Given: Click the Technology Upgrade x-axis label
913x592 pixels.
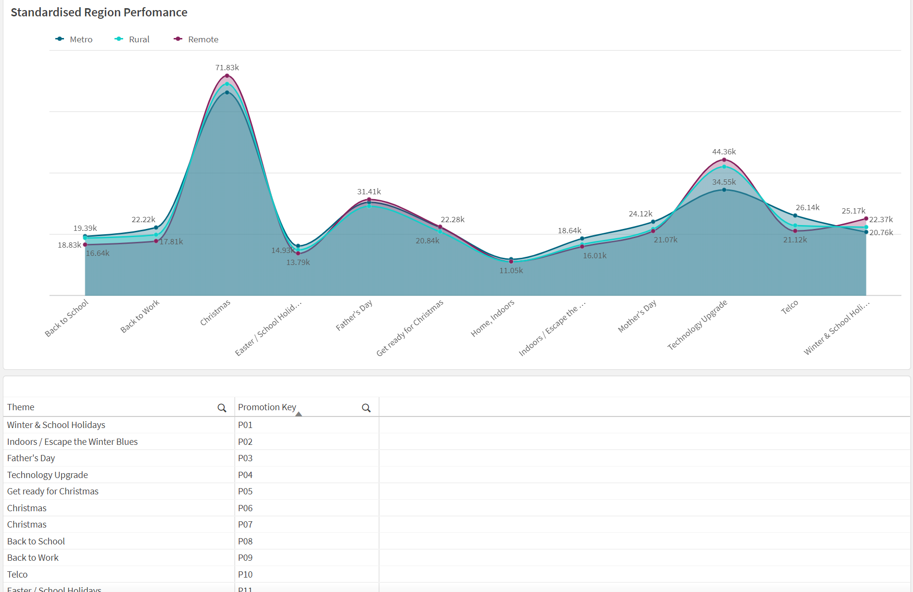Looking at the screenshot, I should pos(697,325).
